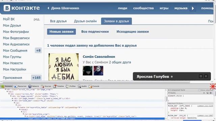The image size is (216, 121).
Task: Click the hooded mutual friend avatar
Action: (87, 71)
